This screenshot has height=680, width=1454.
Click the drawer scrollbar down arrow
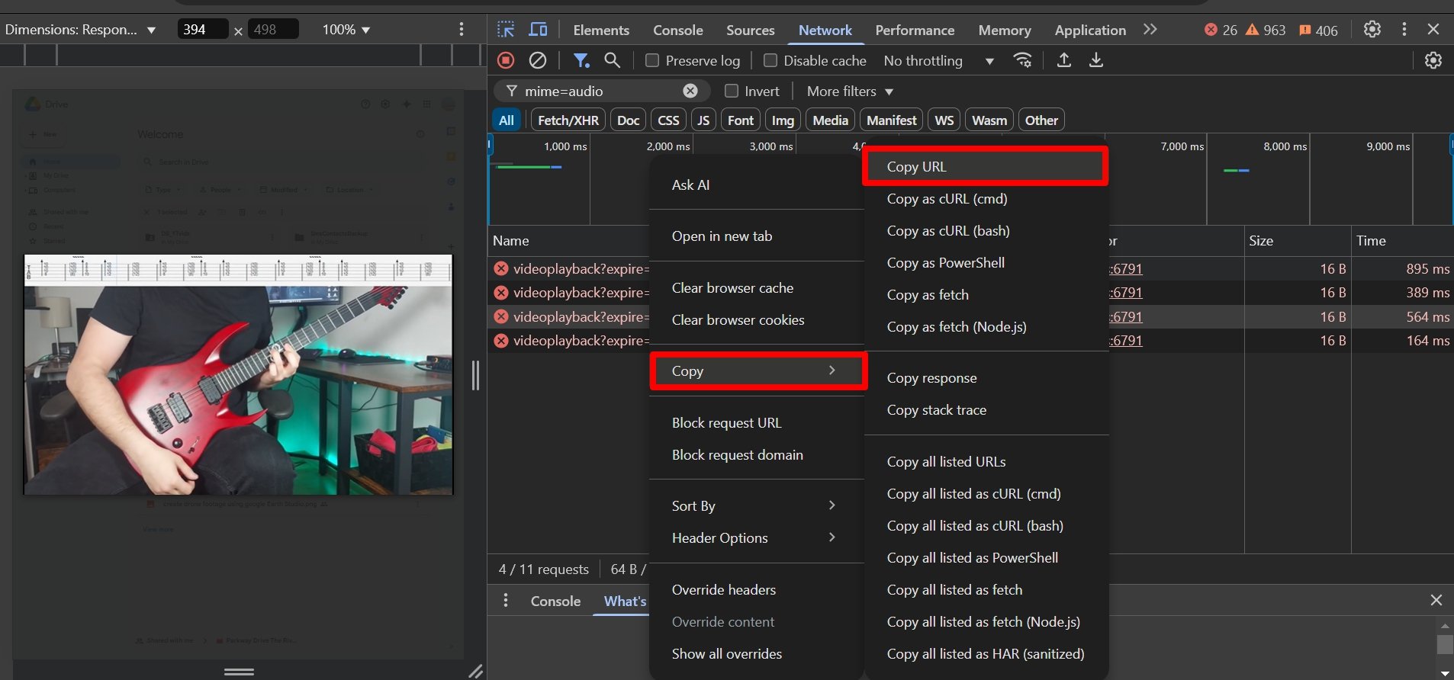point(1445,673)
